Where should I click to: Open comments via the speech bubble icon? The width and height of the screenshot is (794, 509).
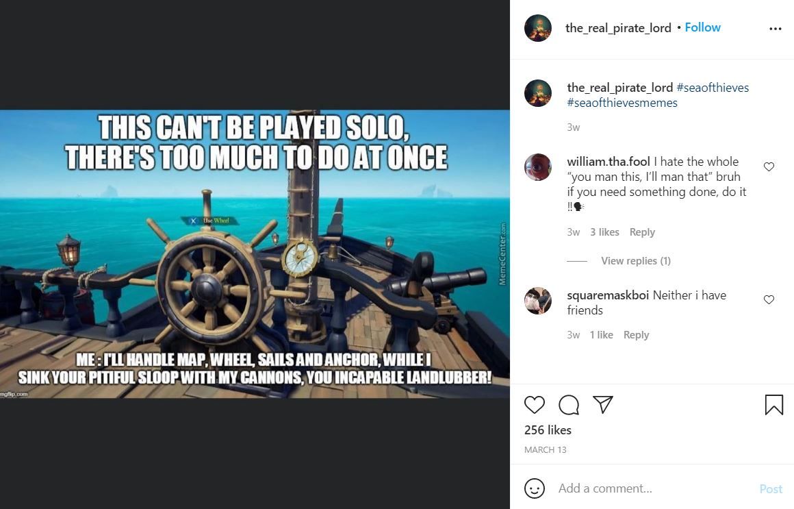tap(568, 405)
